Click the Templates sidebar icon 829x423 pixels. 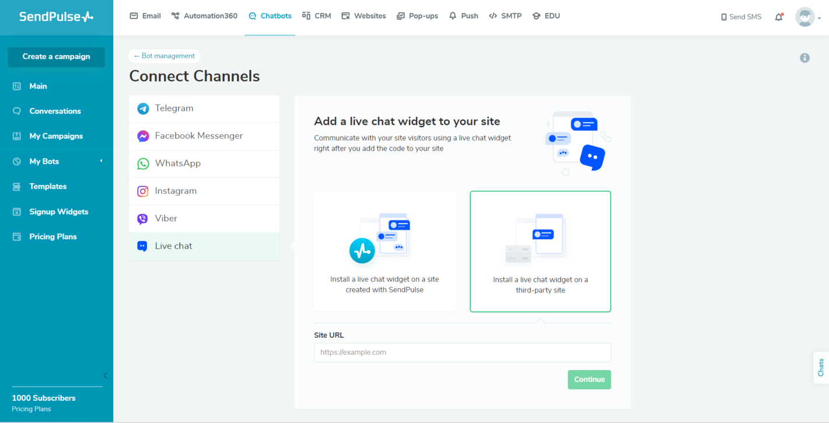(x=17, y=187)
